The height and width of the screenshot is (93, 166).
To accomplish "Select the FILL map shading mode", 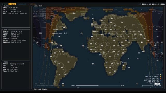I will click(152, 84).
